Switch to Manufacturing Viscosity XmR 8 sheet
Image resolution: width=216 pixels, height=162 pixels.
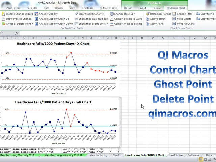(x=63, y=155)
